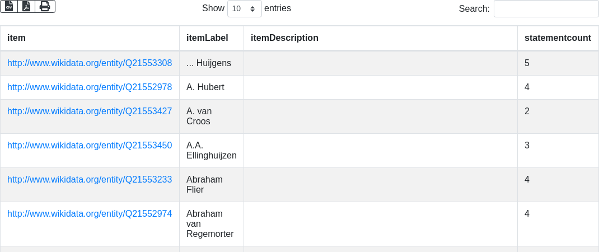This screenshot has width=599, height=252.
Task: Sort by the statementcount column header
Action: pos(558,38)
